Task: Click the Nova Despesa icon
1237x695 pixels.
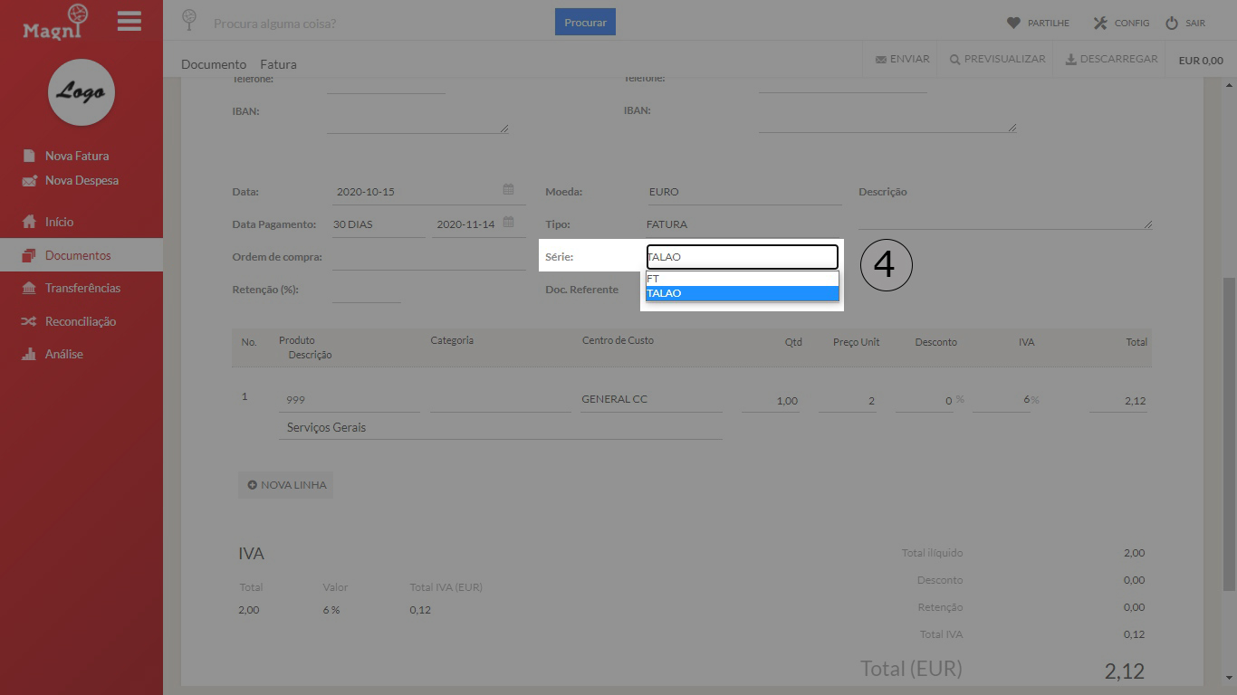Action: (29, 180)
